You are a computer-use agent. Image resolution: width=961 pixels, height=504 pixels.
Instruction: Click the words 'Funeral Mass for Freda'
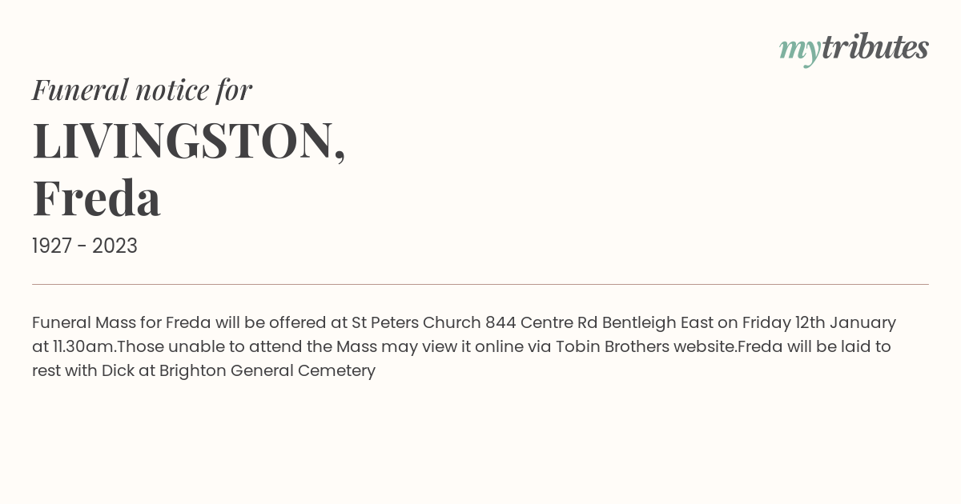[x=122, y=322]
